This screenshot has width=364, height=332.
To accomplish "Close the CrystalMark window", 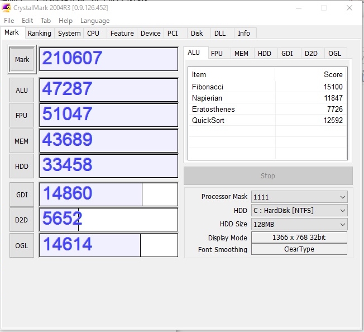I will click(349, 8).
